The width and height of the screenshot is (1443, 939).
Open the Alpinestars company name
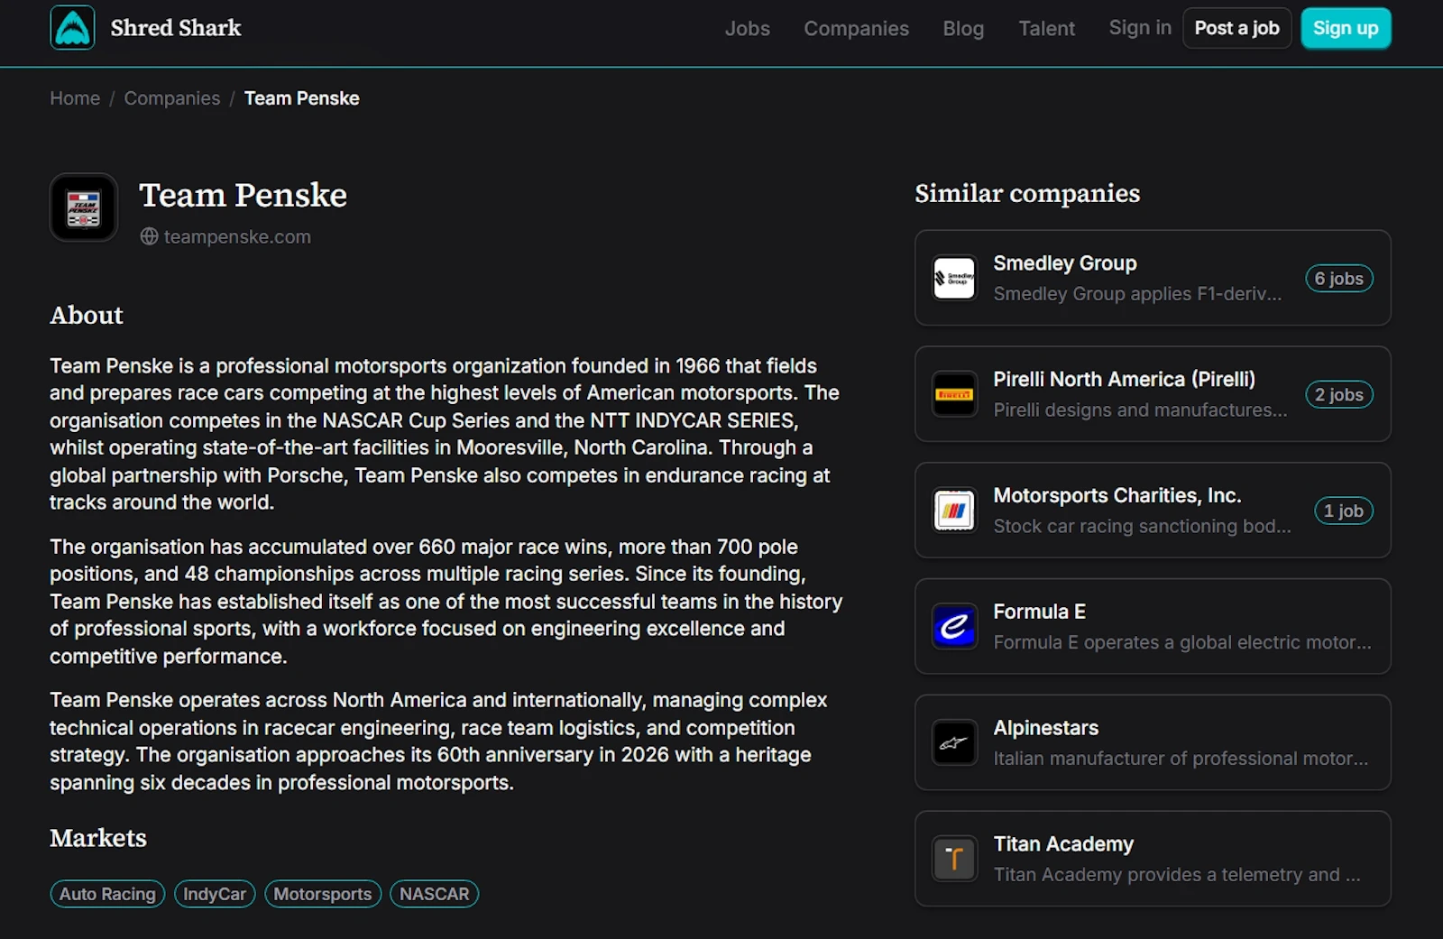(x=1046, y=728)
